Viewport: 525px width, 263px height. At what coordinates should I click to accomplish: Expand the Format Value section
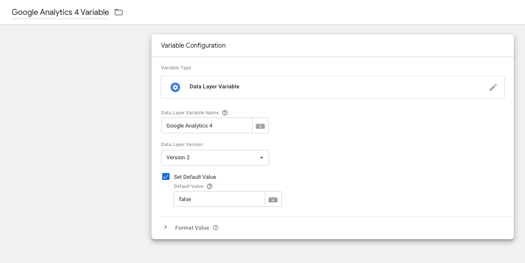[x=165, y=227]
